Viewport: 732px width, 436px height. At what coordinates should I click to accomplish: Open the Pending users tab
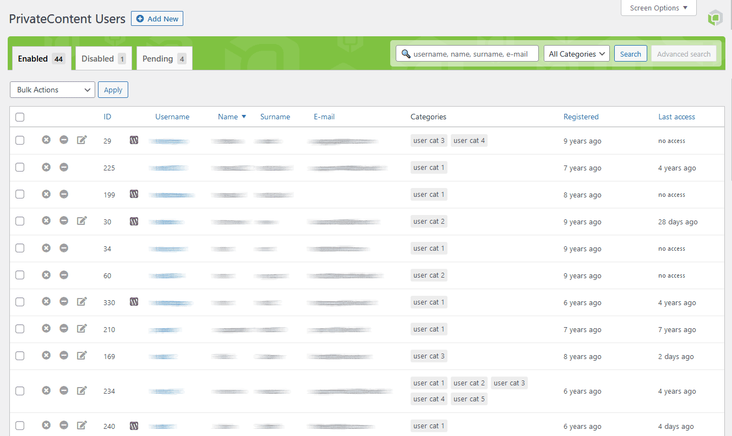pyautogui.click(x=164, y=59)
